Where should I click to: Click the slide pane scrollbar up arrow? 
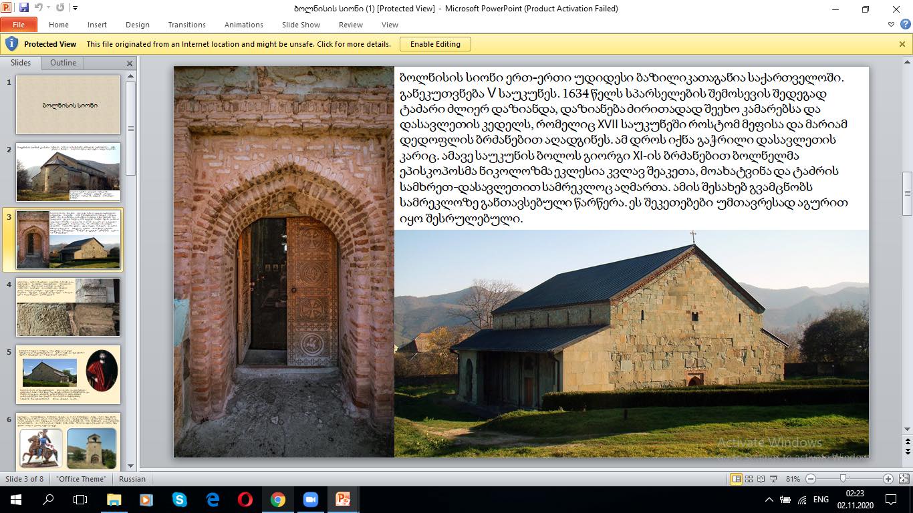tap(131, 75)
